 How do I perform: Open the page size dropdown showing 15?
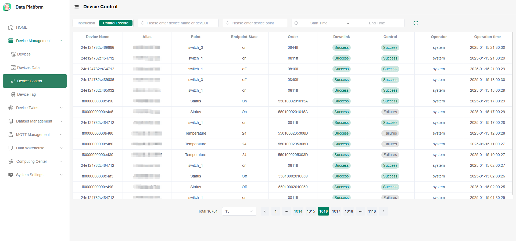click(239, 211)
